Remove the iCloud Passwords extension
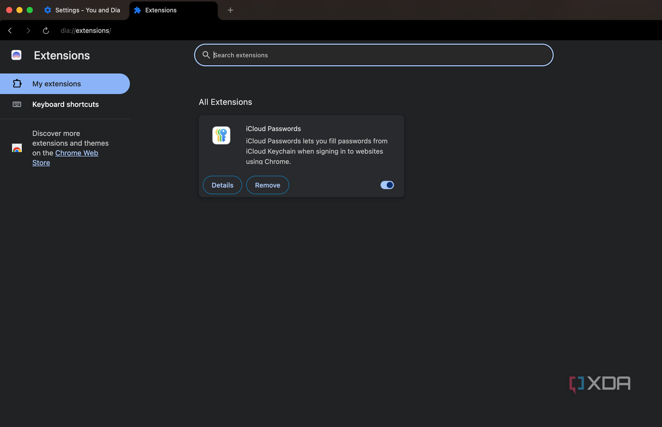The width and height of the screenshot is (662, 427). 268,185
